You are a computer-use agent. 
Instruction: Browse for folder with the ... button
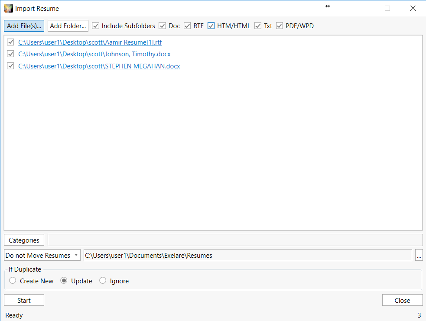coord(419,255)
